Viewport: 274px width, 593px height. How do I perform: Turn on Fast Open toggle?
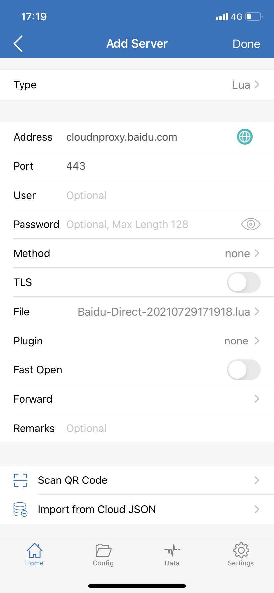pyautogui.click(x=244, y=370)
